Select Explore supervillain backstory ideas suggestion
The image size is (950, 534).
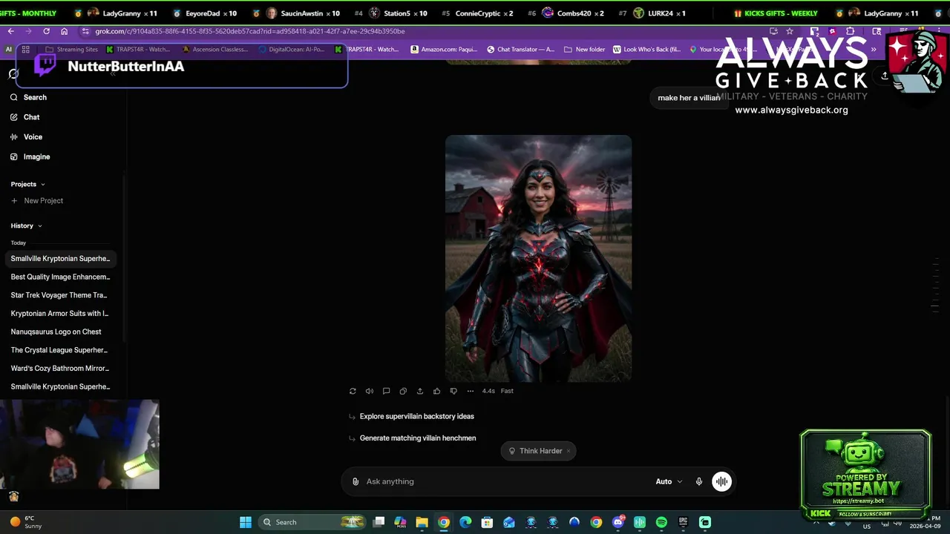[416, 416]
